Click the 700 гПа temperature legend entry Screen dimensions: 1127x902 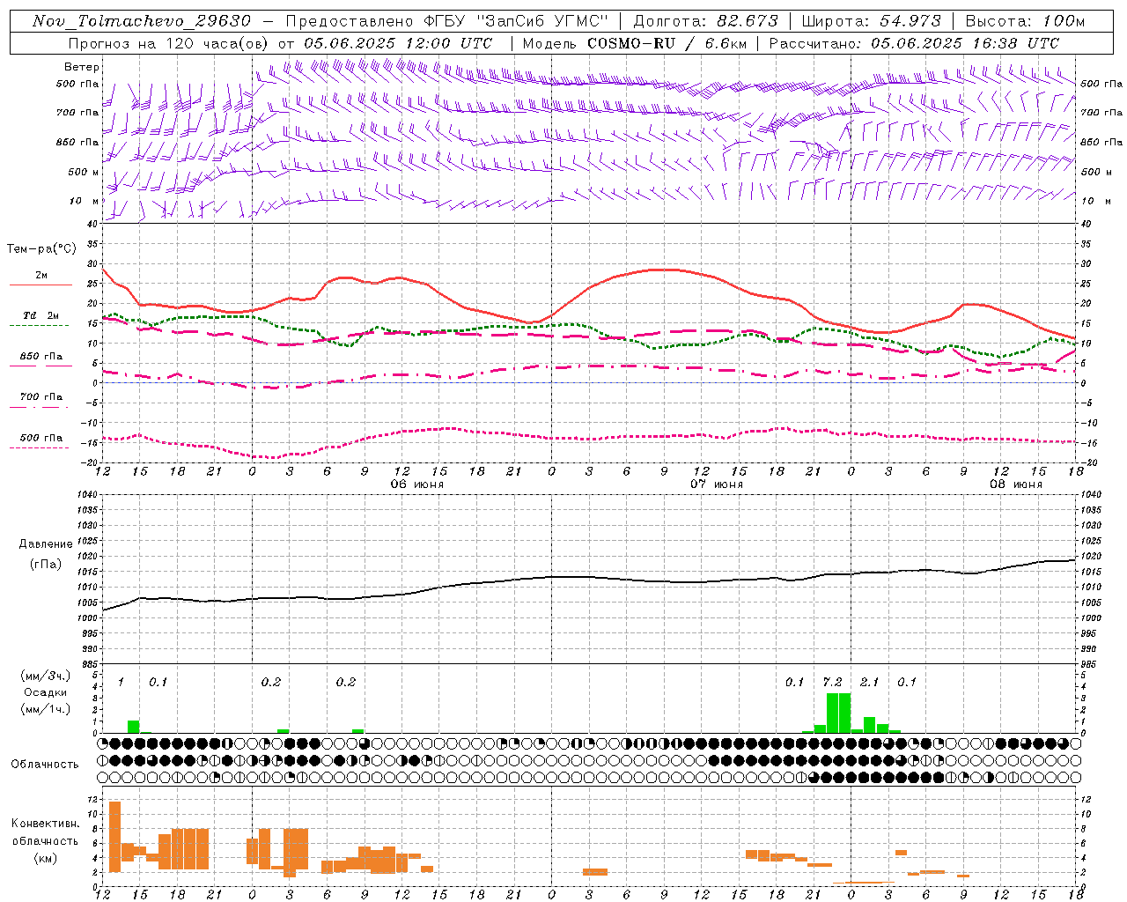tap(41, 402)
